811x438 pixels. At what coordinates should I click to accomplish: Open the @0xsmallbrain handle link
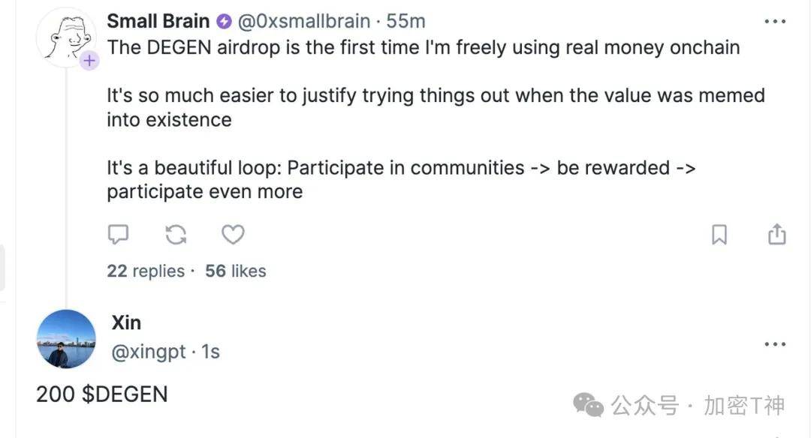(x=304, y=21)
